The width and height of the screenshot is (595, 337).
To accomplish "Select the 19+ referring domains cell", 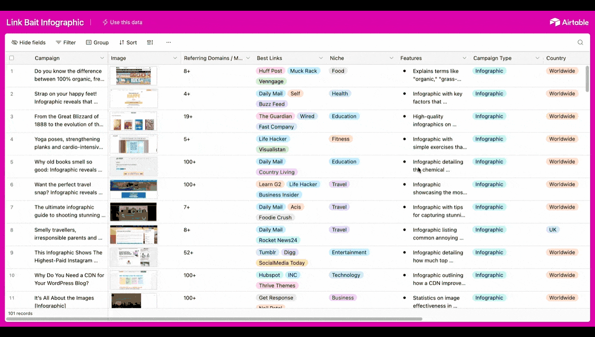I will pos(217,121).
